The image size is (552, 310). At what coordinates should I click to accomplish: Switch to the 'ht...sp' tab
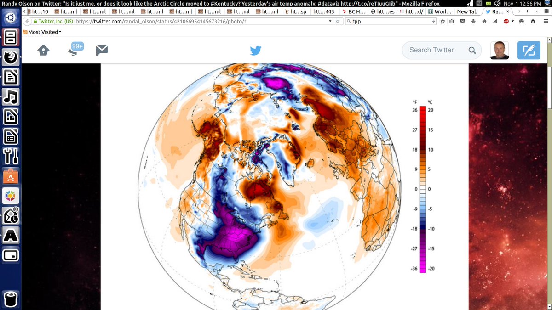(x=295, y=11)
